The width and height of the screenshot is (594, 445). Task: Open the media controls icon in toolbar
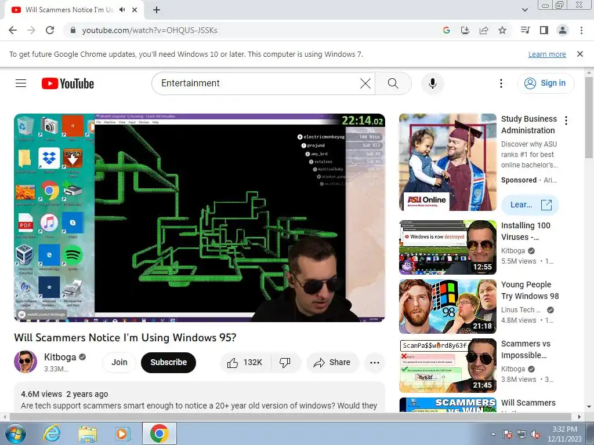pos(525,30)
